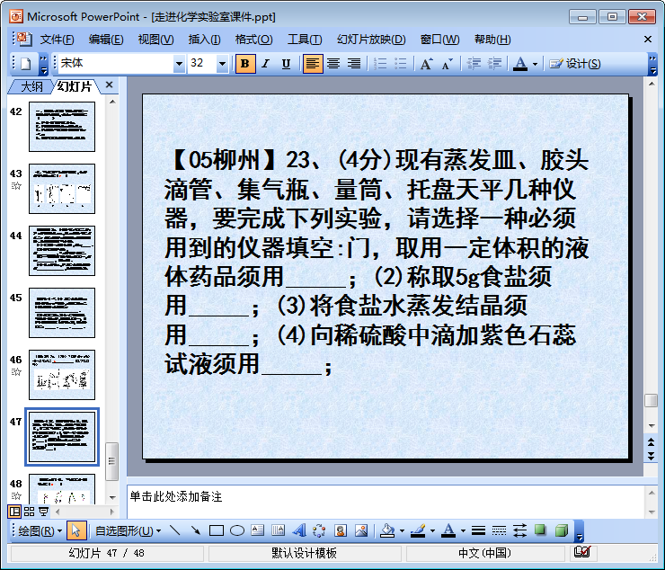Image resolution: width=665 pixels, height=570 pixels.
Task: Select slide 43 thumbnail
Action: coord(62,189)
